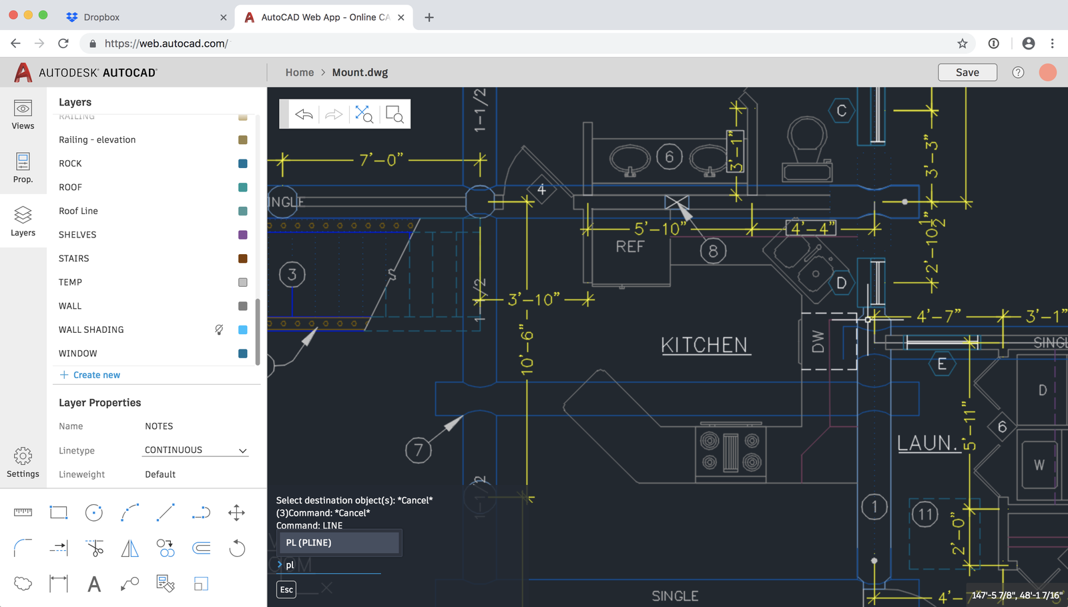Screen dimensions: 1068x607
Task: Click Create new layer link
Action: click(x=90, y=375)
